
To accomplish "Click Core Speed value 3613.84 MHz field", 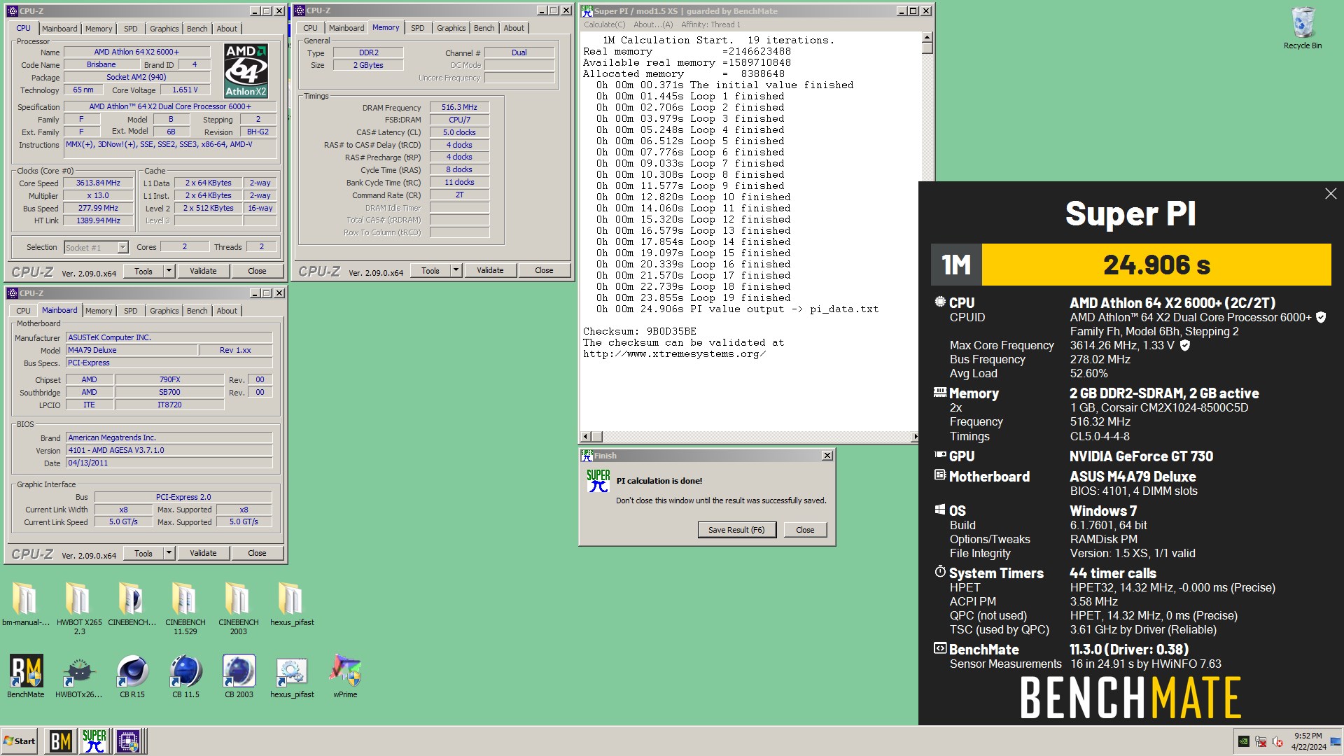I will coord(98,183).
